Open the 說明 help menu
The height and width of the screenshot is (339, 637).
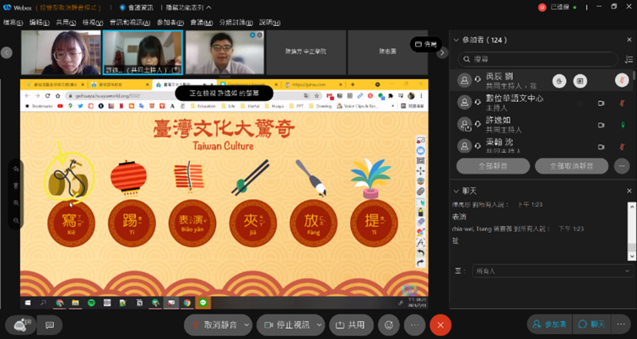(x=270, y=22)
